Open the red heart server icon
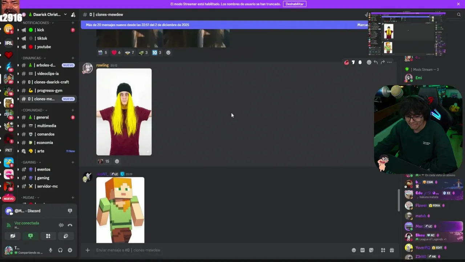The width and height of the screenshot is (465, 262). pyautogui.click(x=9, y=55)
